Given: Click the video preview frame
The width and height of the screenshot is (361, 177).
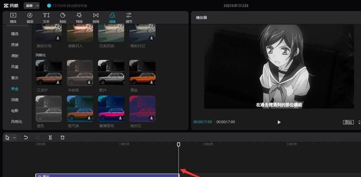Looking at the screenshot, I should 279,66.
